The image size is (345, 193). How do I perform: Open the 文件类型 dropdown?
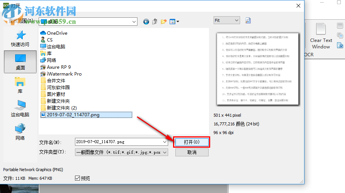tap(122, 153)
